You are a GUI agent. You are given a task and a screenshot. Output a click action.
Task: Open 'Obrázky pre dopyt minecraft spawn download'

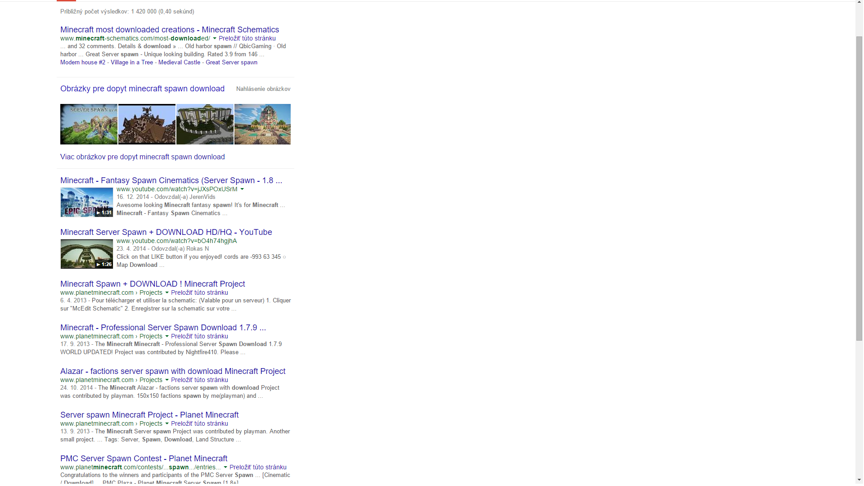pyautogui.click(x=142, y=89)
